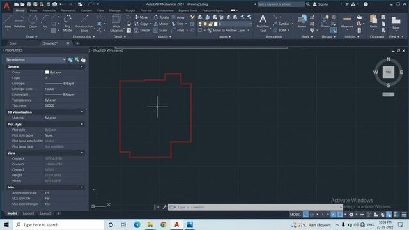Select the Polyline tool
The image size is (409, 230).
[x=20, y=21]
